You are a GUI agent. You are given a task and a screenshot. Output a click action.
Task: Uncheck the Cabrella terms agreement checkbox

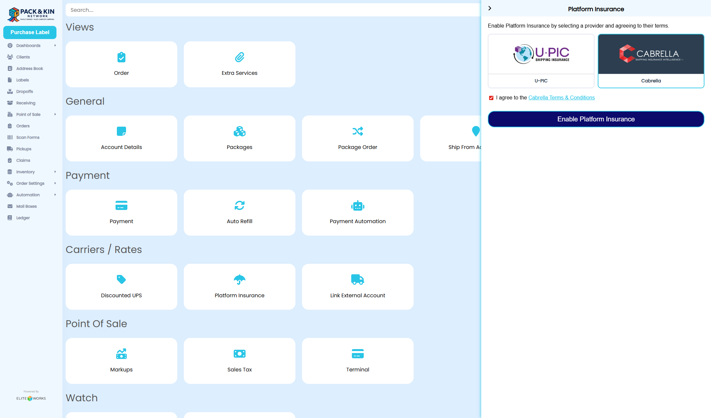tap(491, 98)
